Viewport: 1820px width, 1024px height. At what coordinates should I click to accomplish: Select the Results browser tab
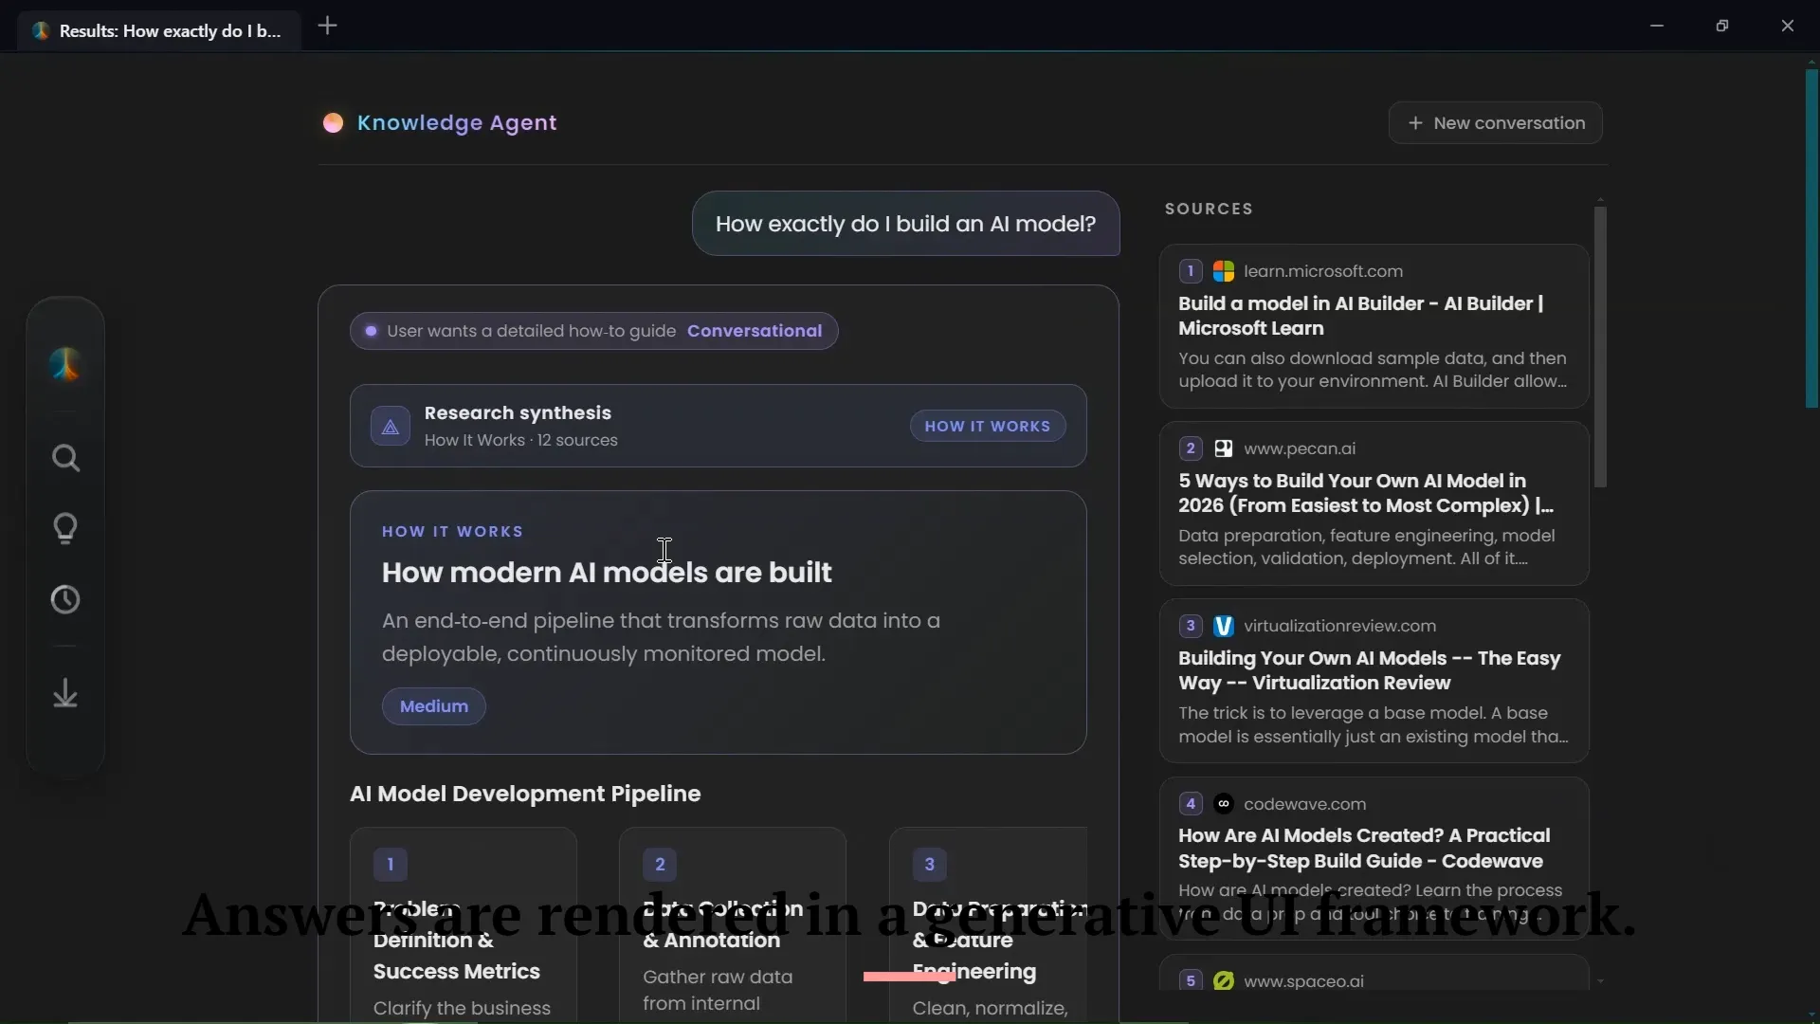coord(159,30)
